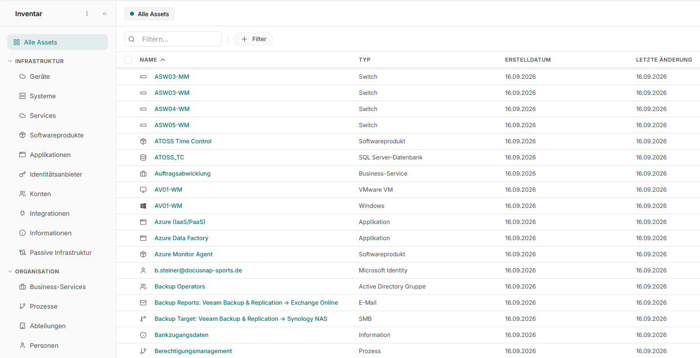Viewport: 700px width, 358px height.
Task: Add a filter with the Filter button
Action: [x=254, y=39]
